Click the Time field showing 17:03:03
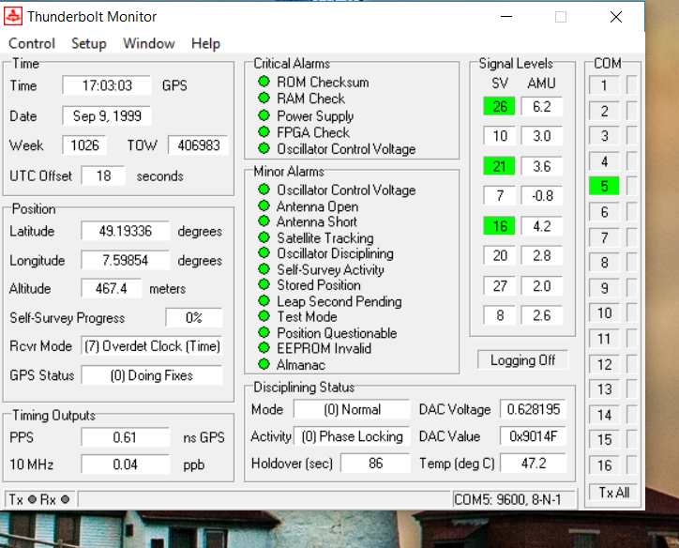 tap(107, 85)
